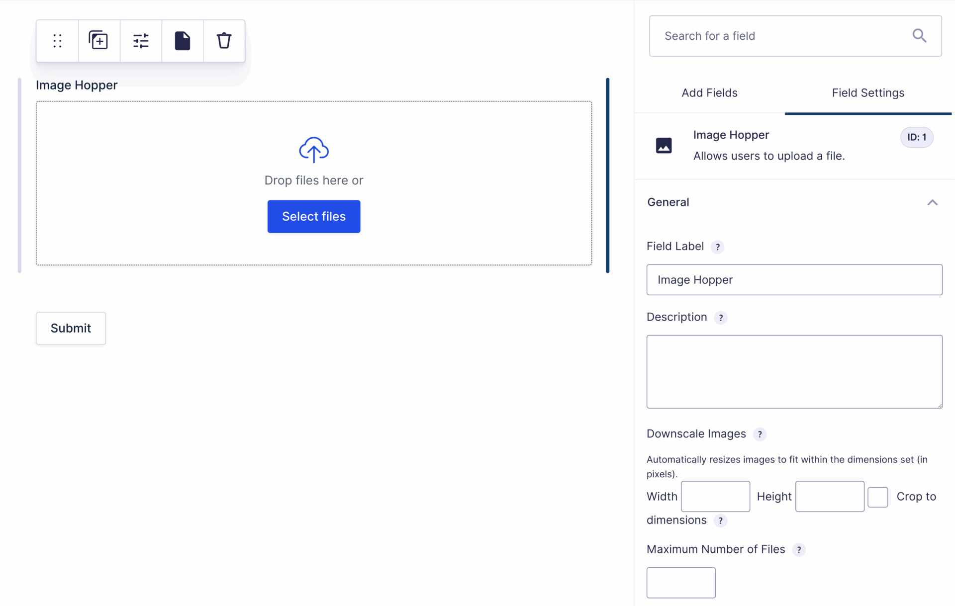Click the Submit button
This screenshot has width=955, height=606.
tap(71, 328)
